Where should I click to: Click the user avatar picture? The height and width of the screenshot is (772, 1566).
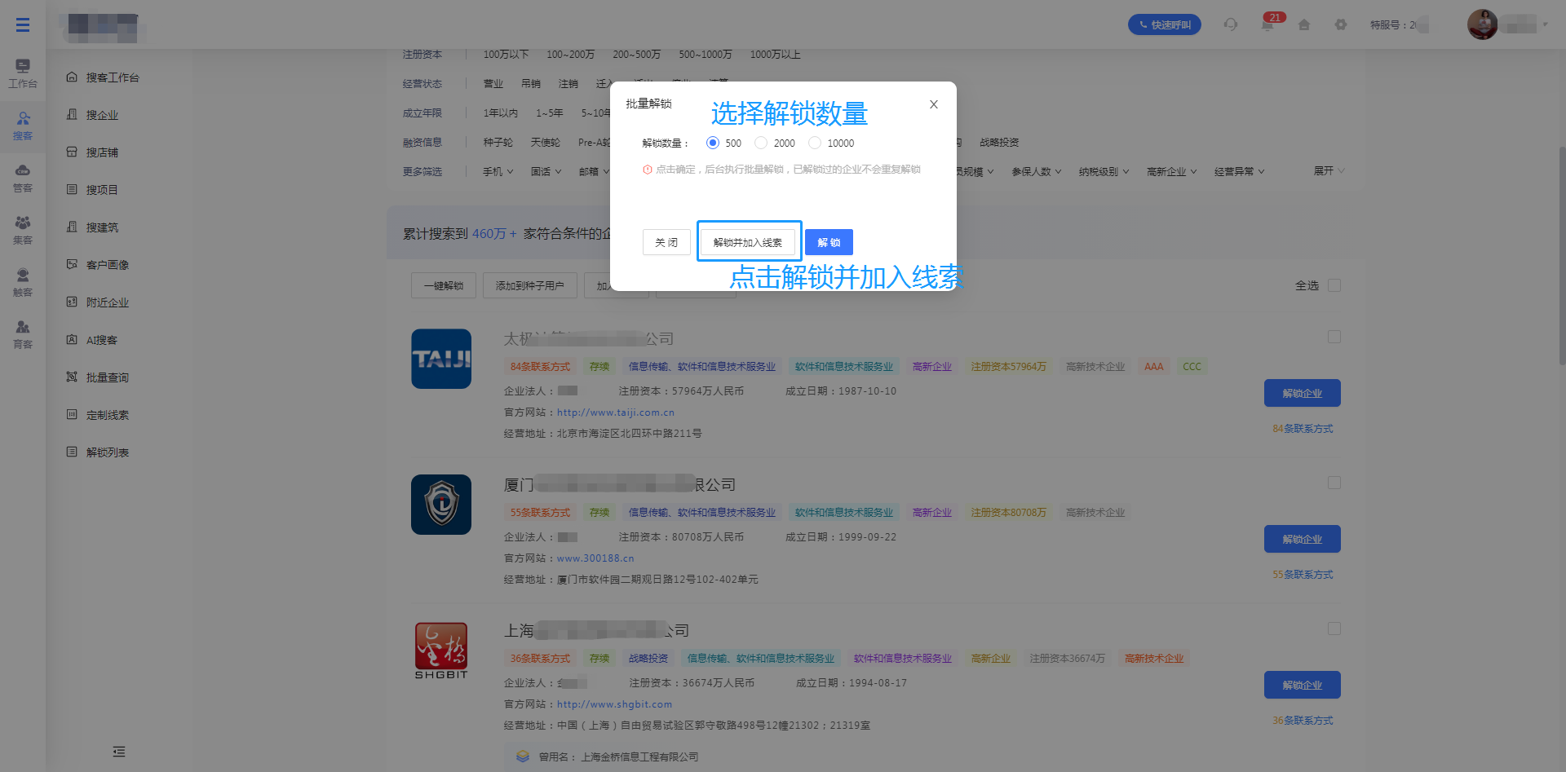(1482, 24)
